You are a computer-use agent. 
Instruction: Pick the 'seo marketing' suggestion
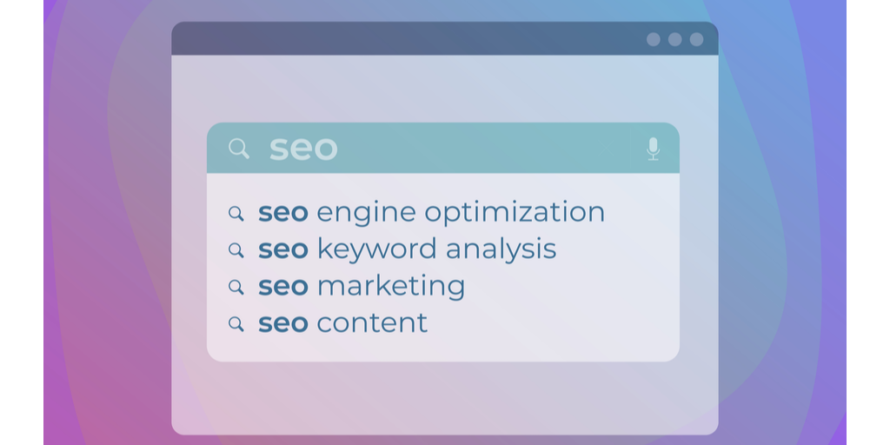click(x=362, y=287)
